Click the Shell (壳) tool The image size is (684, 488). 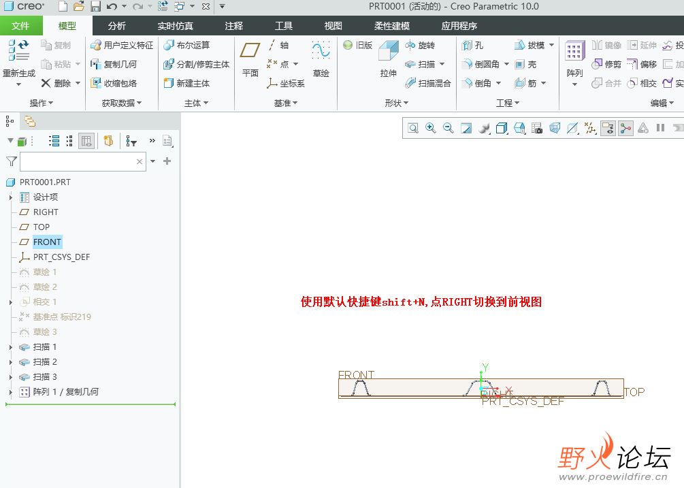(525, 64)
